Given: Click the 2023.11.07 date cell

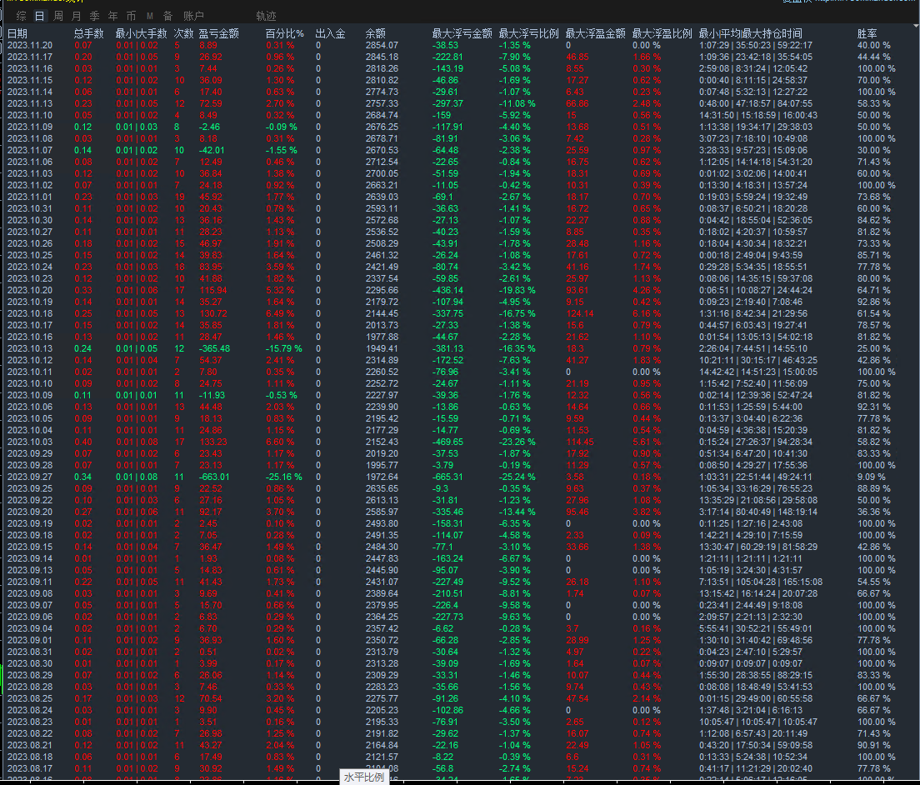Looking at the screenshot, I should click(x=30, y=150).
